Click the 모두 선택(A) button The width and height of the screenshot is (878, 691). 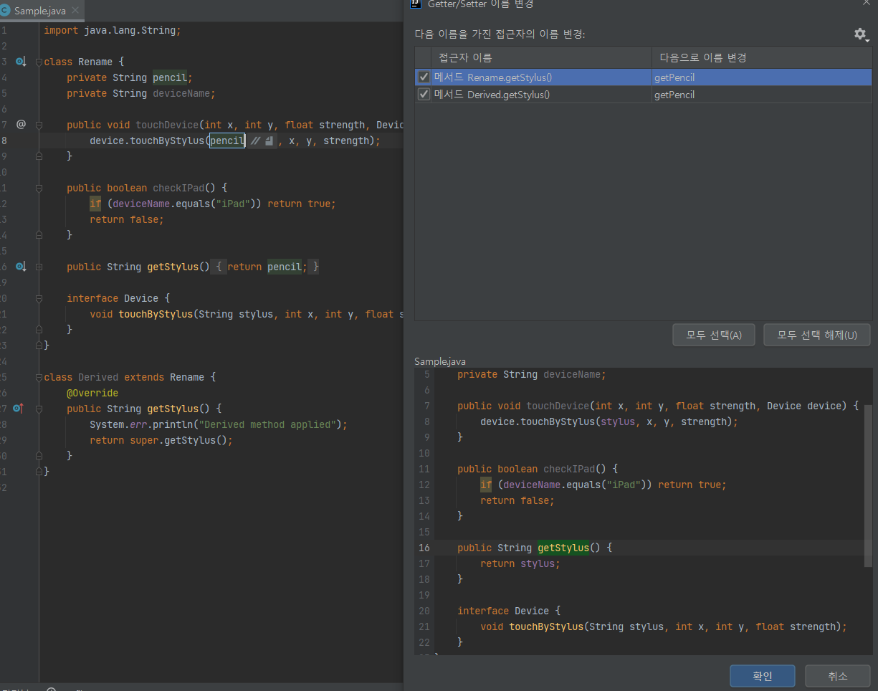coord(713,335)
